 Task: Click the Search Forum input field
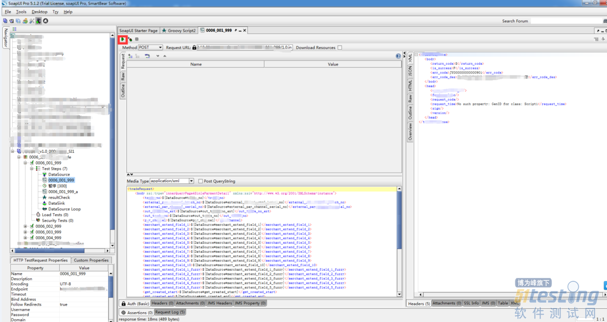pyautogui.click(x=568, y=21)
